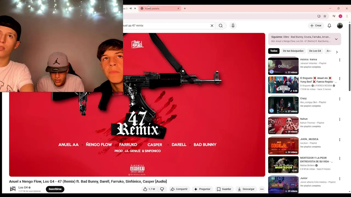Click the install app icon in address bar

pos(319,16)
